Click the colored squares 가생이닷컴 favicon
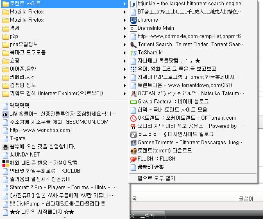The image size is (263, 219). (x=6, y=163)
